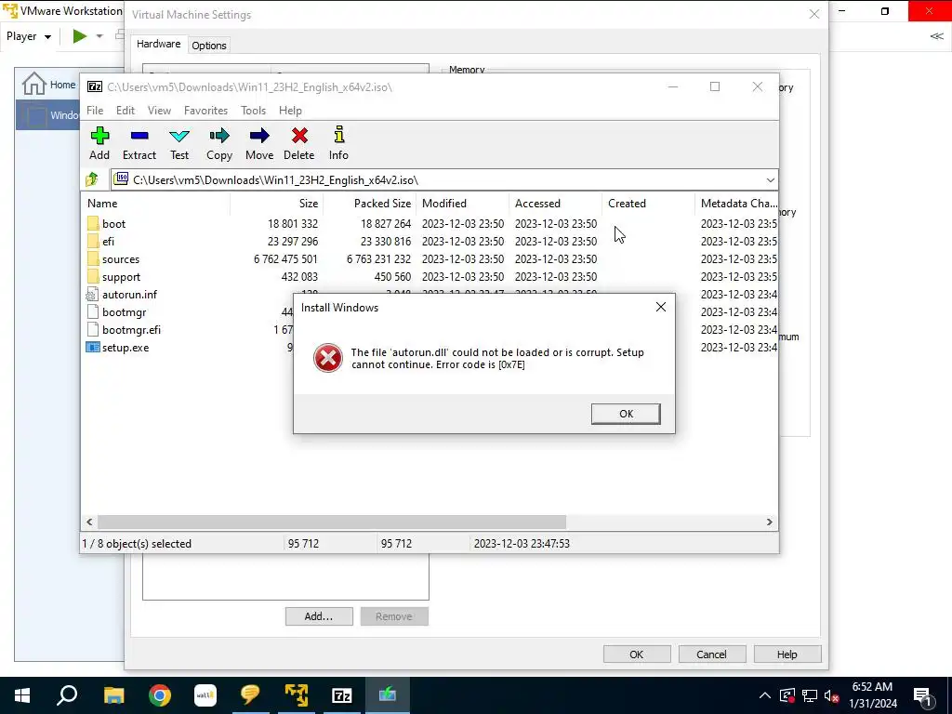Open the Favorites menu

click(x=205, y=111)
